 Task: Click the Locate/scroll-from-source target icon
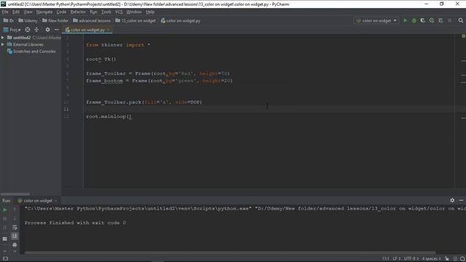[28, 30]
